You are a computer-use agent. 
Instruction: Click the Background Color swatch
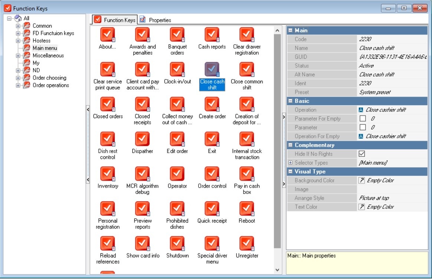click(361, 181)
